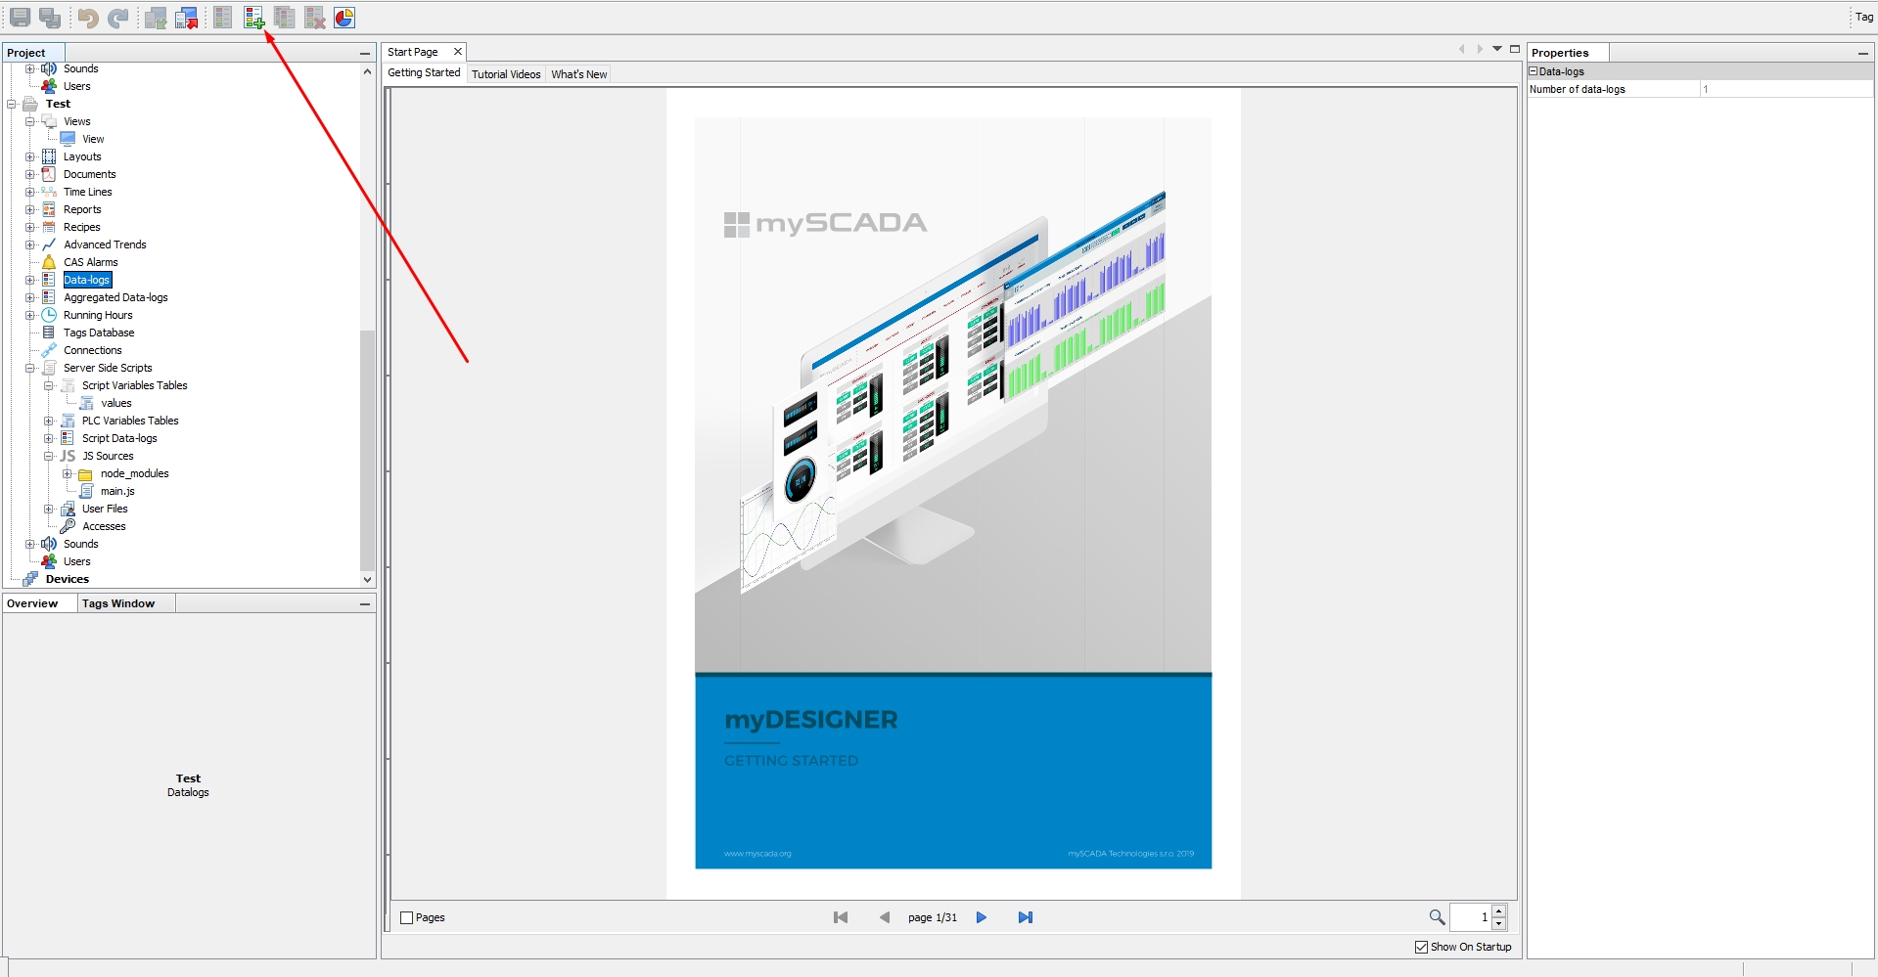This screenshot has width=1878, height=977.
Task: Click the Running Hours clock icon
Action: (49, 315)
